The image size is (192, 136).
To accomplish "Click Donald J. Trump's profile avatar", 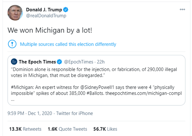I will (15, 13).
